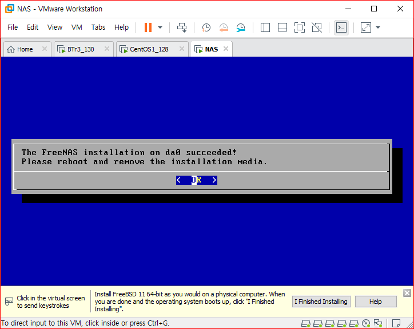Screen dimensions: 414x329
Task: Enter full screen mode icon
Action: (x=300, y=27)
